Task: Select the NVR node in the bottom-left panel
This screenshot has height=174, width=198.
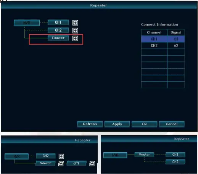Action: click(x=16, y=156)
